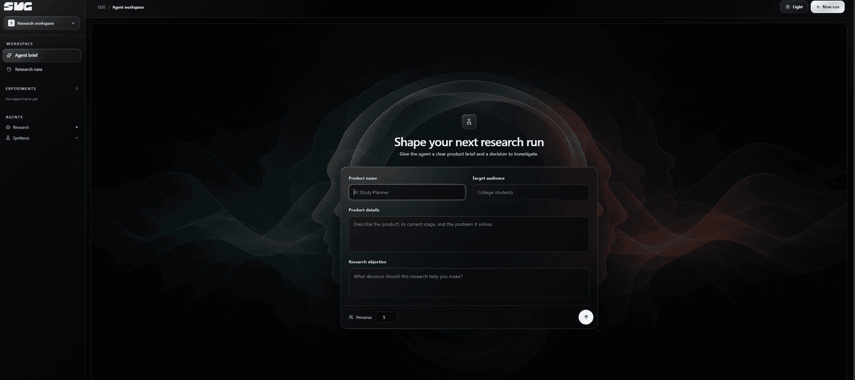Click the SUG logo

click(x=18, y=6)
